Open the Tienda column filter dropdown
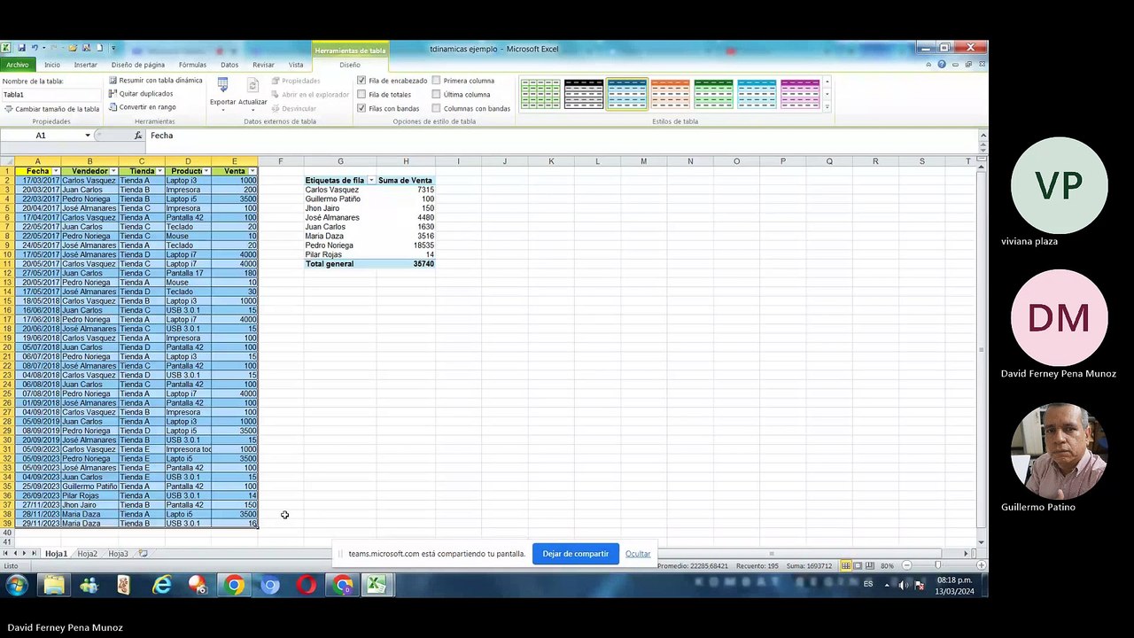Image resolution: width=1134 pixels, height=638 pixels. tap(159, 171)
